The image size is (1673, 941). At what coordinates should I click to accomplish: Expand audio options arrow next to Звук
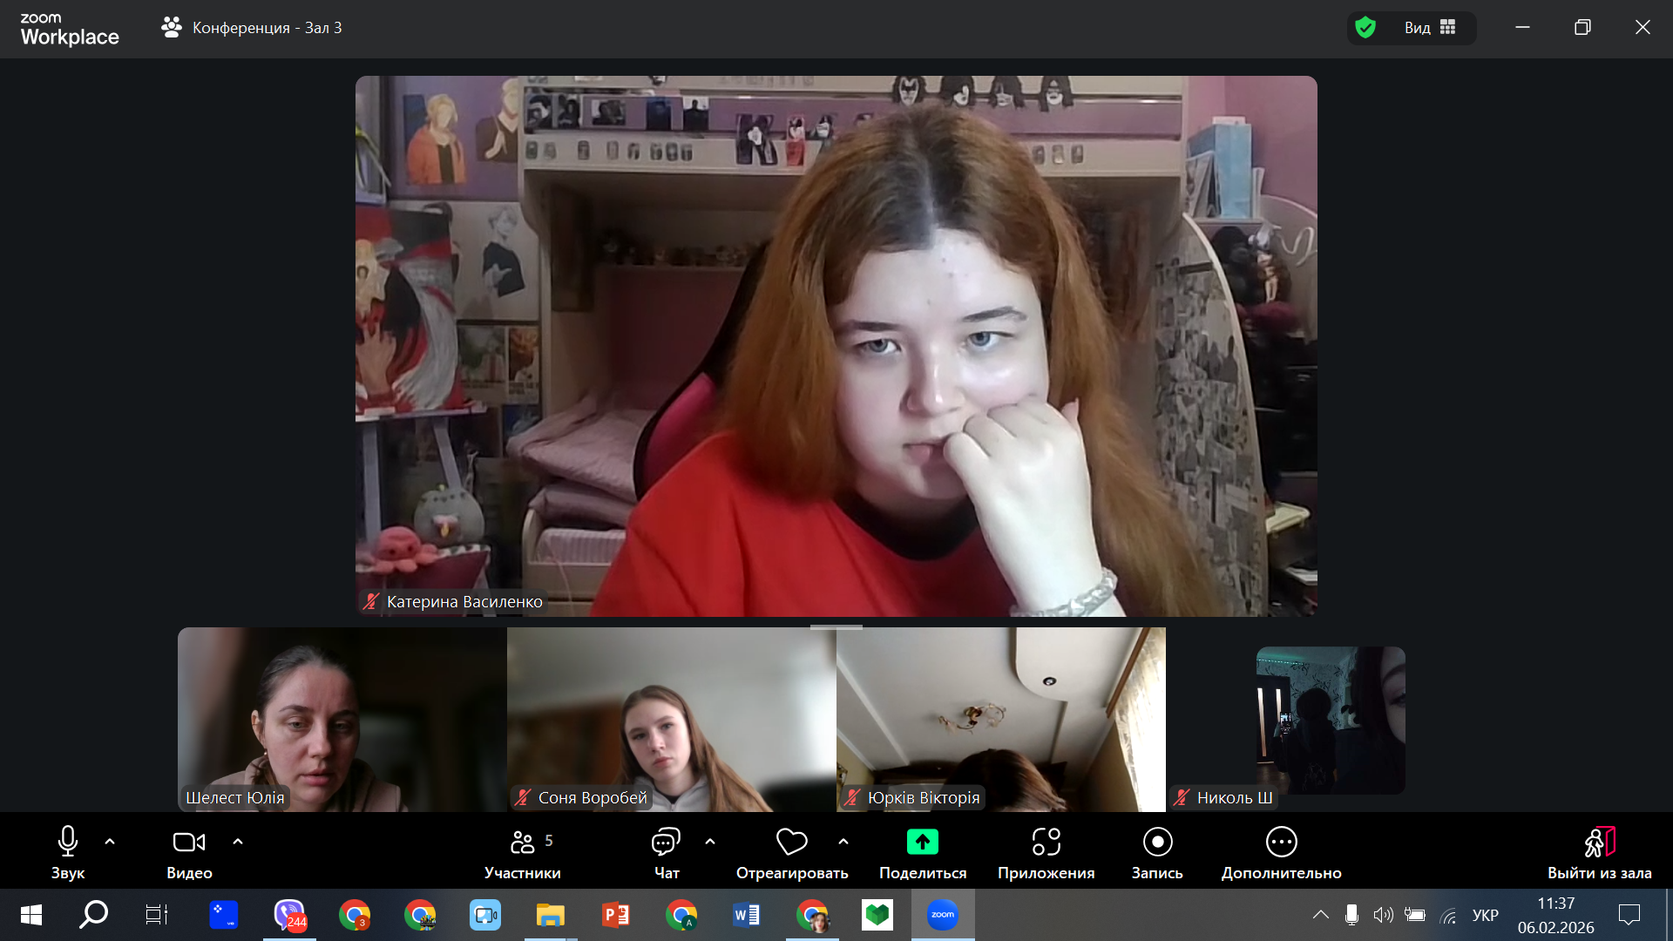tap(110, 842)
